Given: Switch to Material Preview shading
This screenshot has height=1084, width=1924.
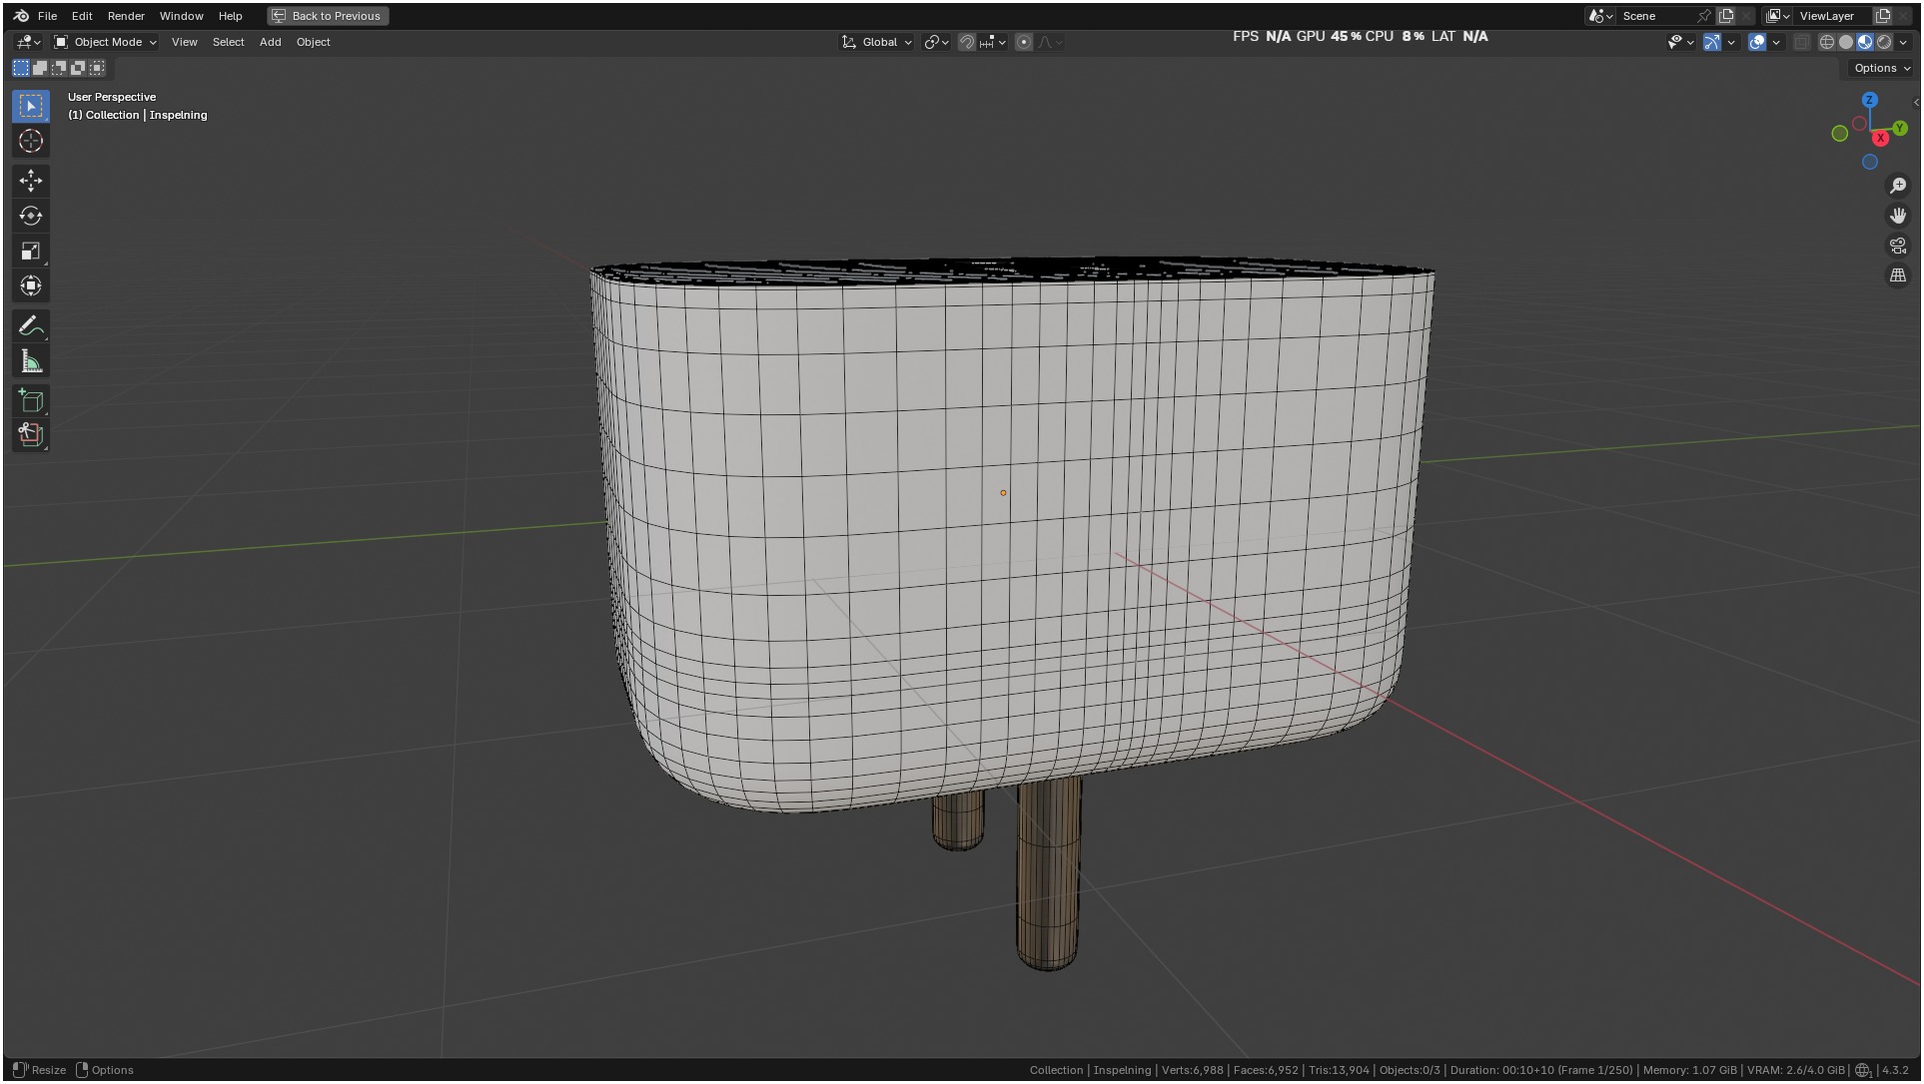Looking at the screenshot, I should 1865,42.
